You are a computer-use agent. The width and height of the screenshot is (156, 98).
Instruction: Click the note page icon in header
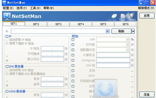(123, 16)
